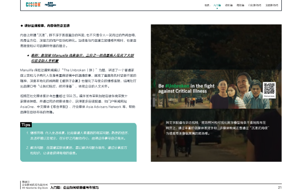Click the green #Unbroken hashtag text

[177, 86]
